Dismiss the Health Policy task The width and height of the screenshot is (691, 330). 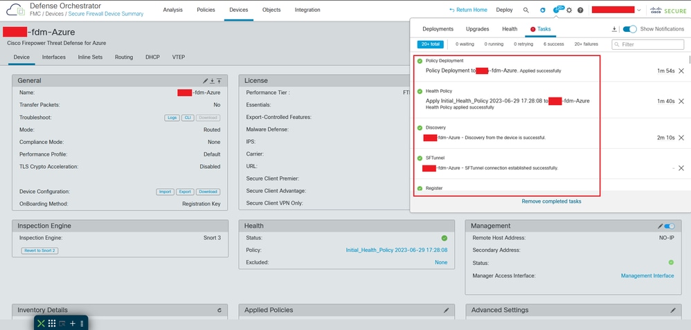[x=681, y=101]
